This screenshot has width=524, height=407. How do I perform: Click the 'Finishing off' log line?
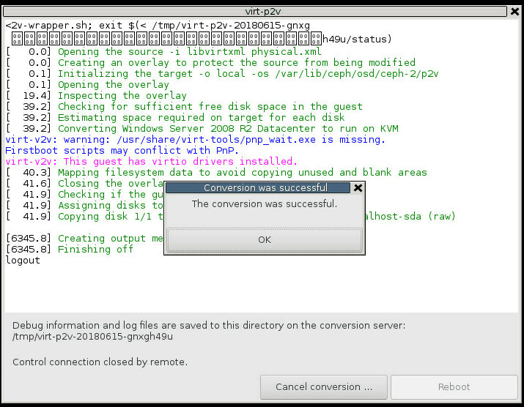[x=70, y=250]
